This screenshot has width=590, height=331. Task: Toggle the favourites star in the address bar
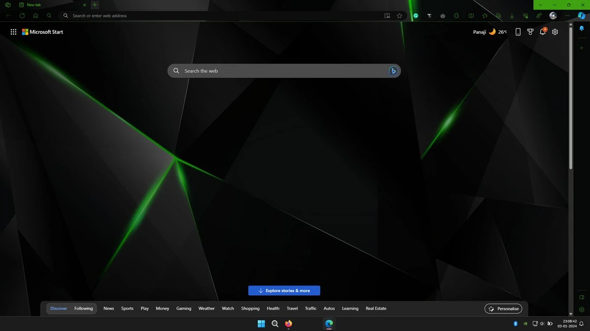tap(399, 16)
